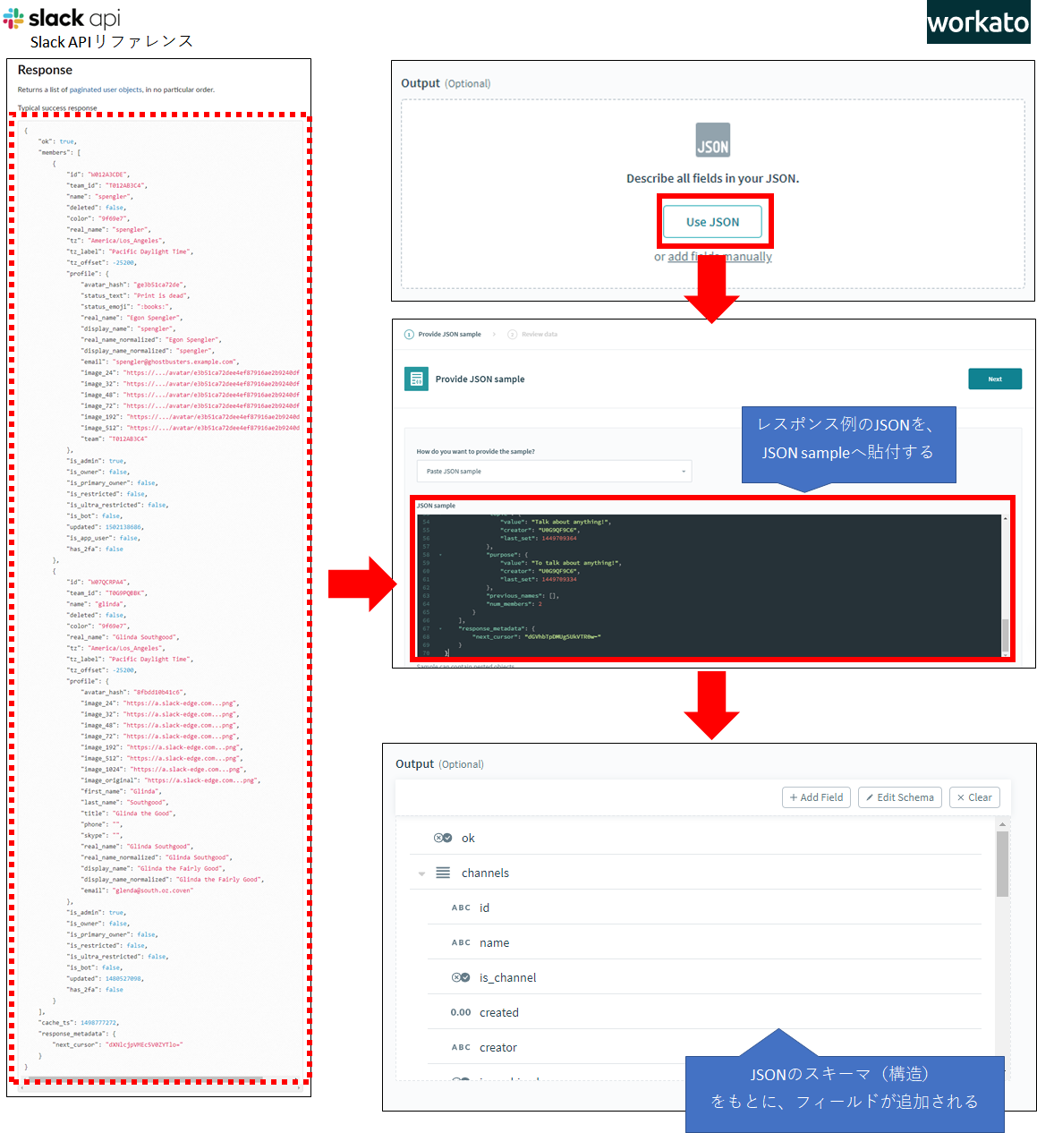Click the ABC type icon beside id
1037x1133 pixels.
pos(461,907)
